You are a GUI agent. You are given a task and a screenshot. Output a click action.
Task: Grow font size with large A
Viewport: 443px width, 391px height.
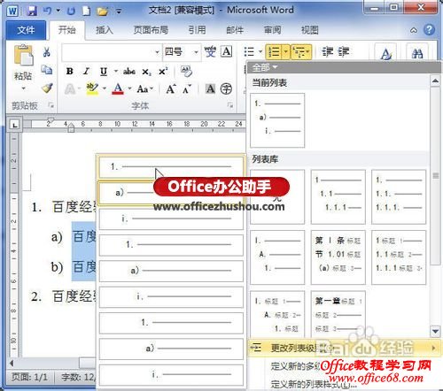click(171, 88)
